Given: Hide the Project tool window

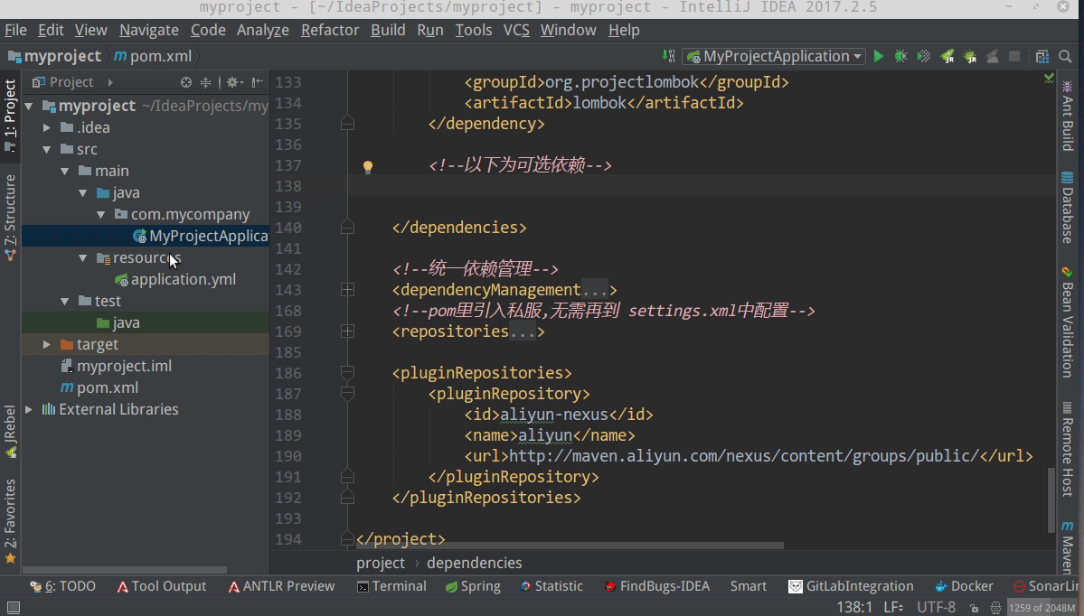Looking at the screenshot, I should coord(257,82).
